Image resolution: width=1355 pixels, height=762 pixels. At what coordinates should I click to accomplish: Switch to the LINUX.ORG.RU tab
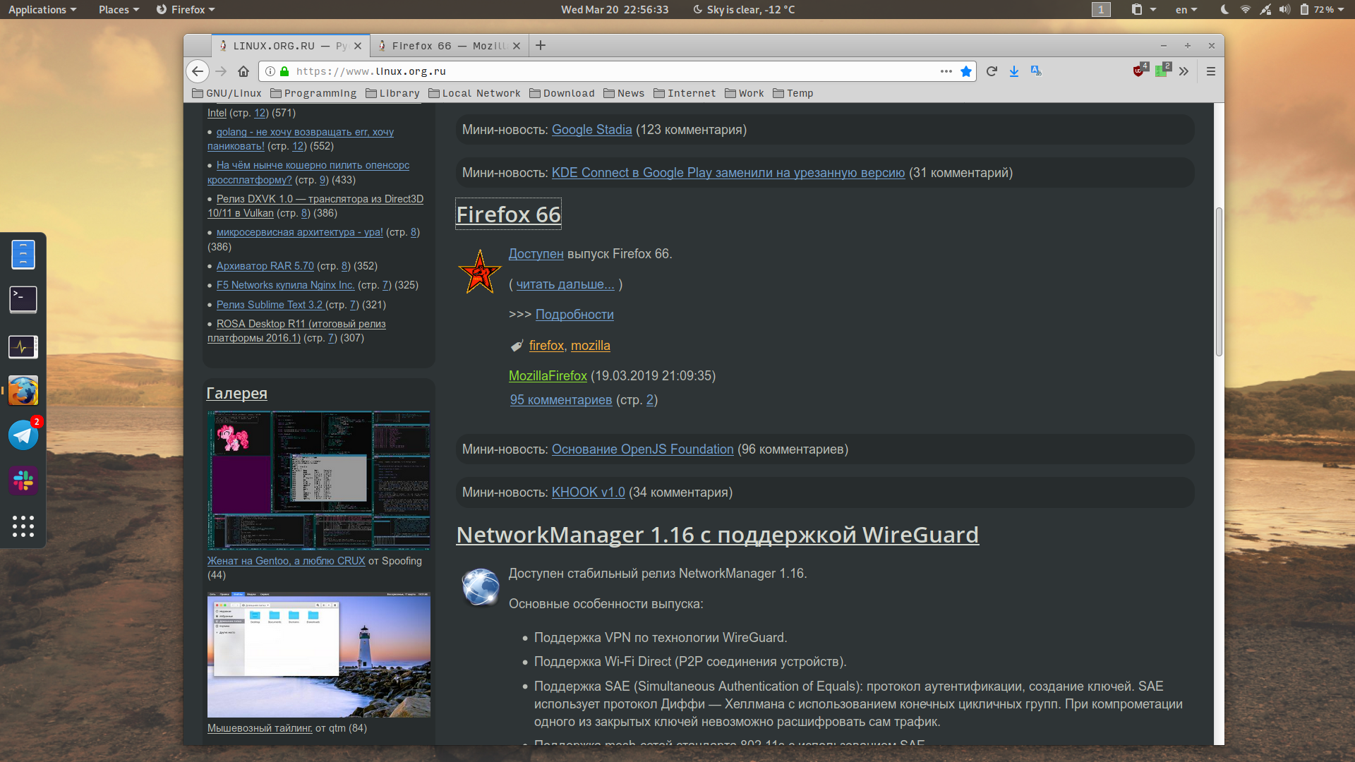point(291,46)
